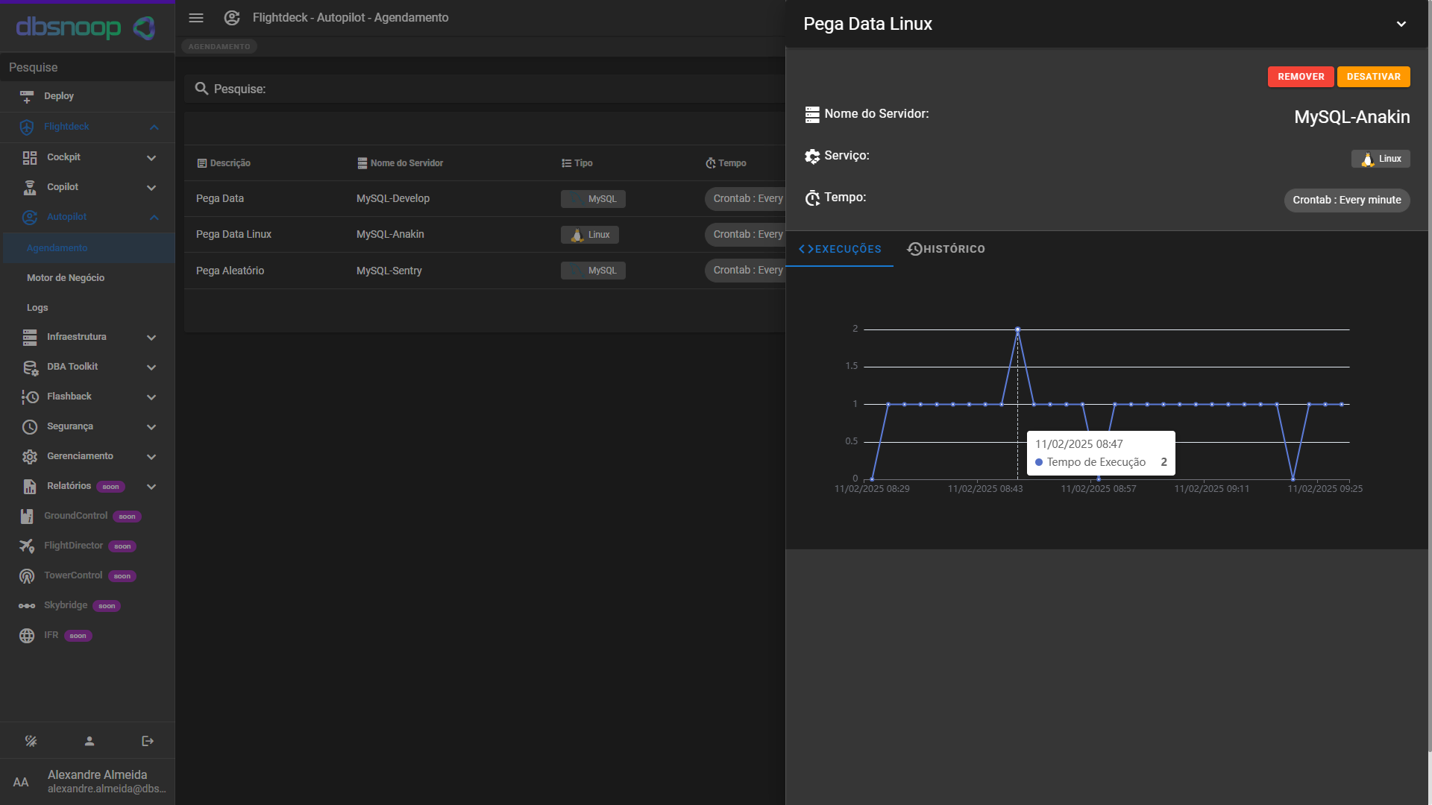Expand the Segurança menu

(x=151, y=426)
